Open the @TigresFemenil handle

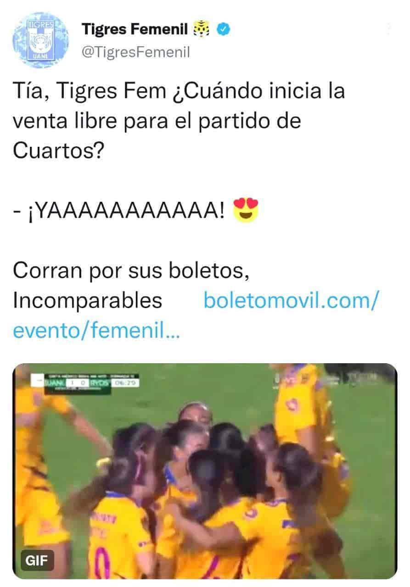click(x=135, y=52)
